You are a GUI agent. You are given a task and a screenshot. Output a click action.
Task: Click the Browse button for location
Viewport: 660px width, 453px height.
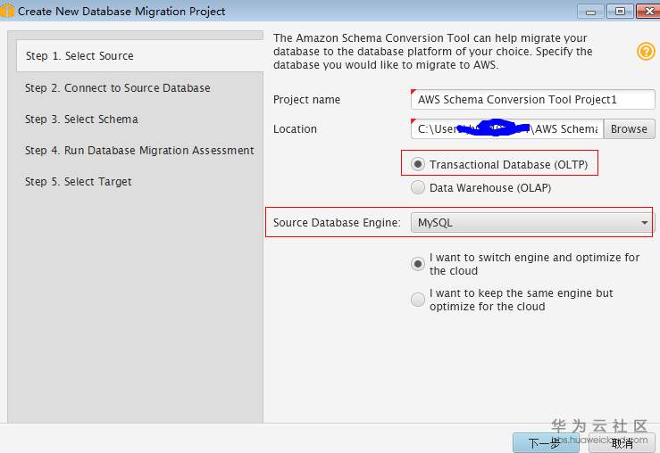coord(629,129)
